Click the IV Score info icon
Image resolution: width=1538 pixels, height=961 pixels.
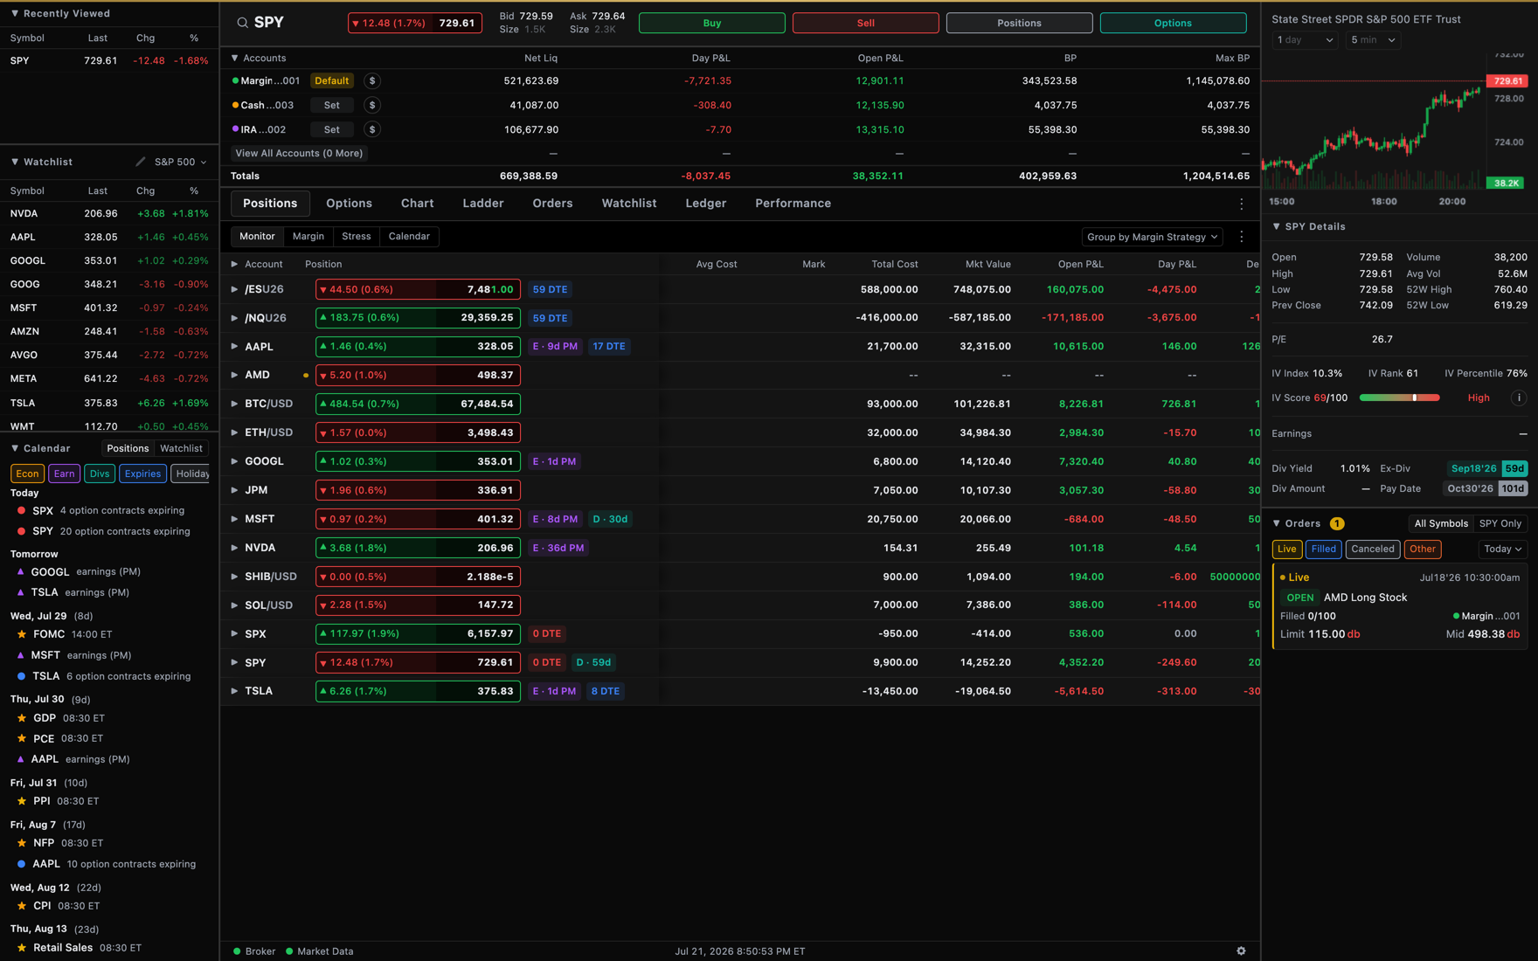(1519, 398)
